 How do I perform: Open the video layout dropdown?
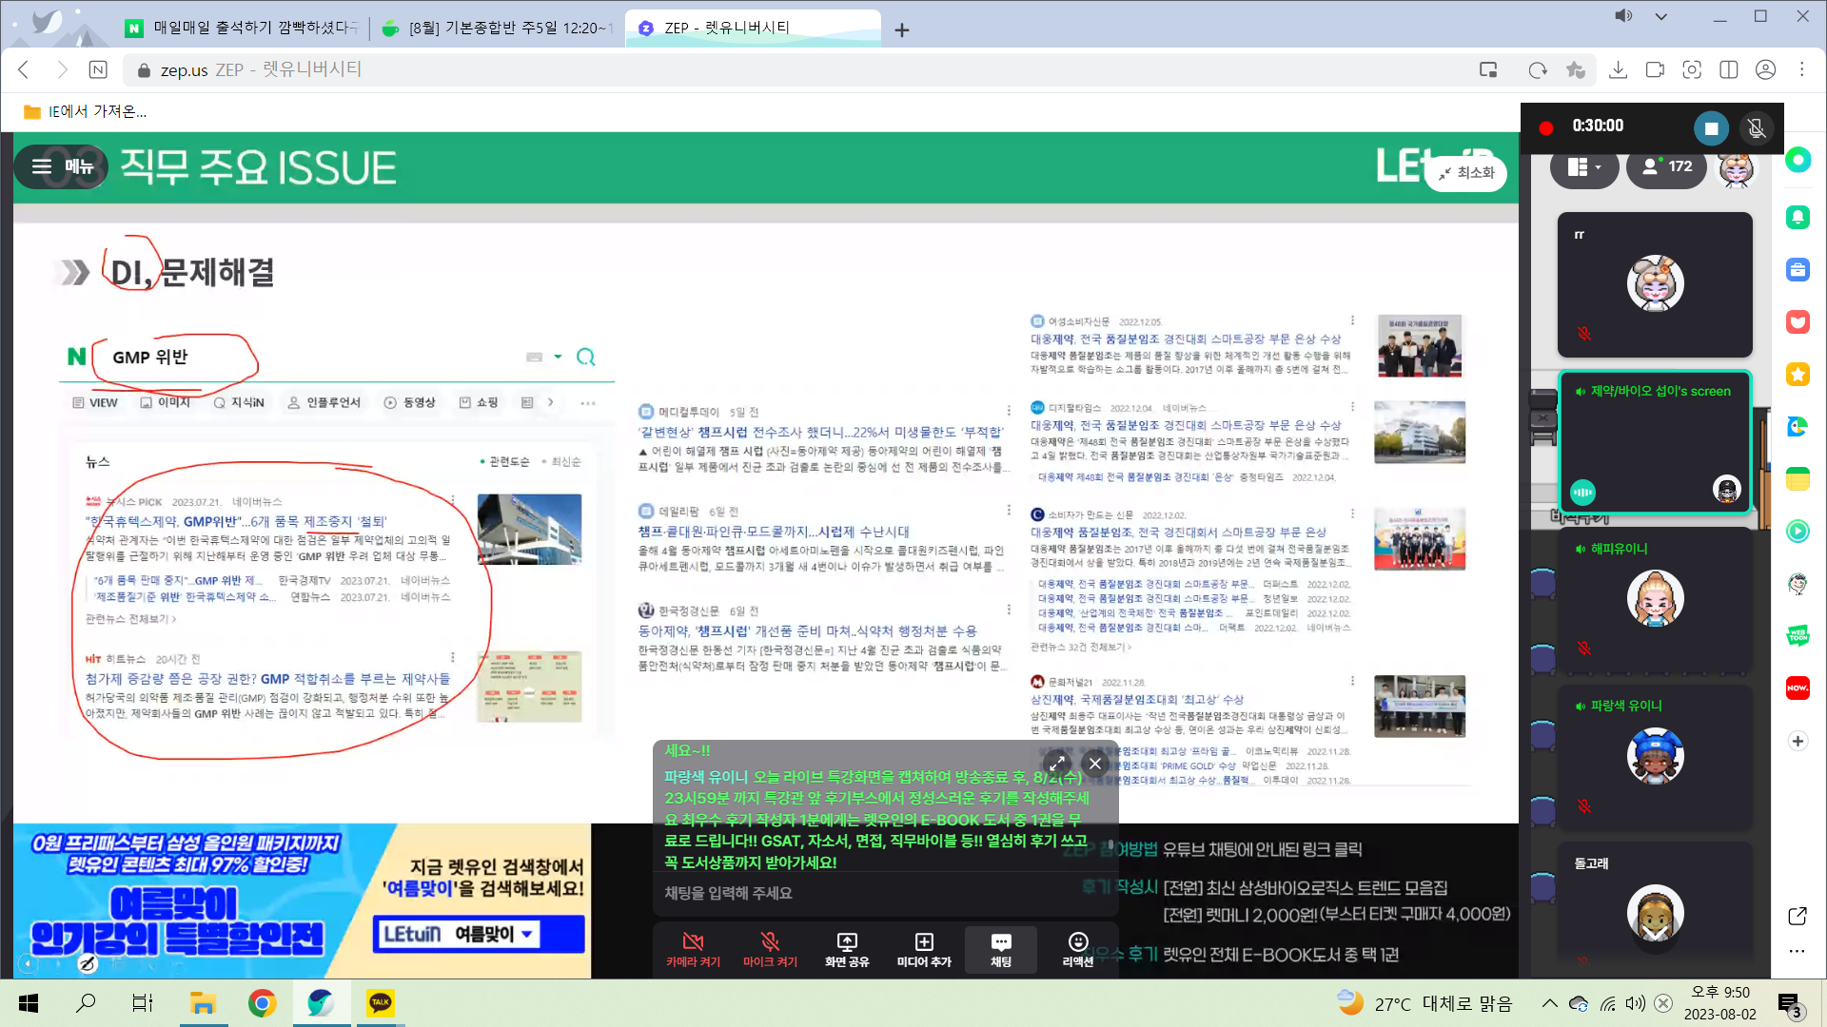tap(1584, 167)
